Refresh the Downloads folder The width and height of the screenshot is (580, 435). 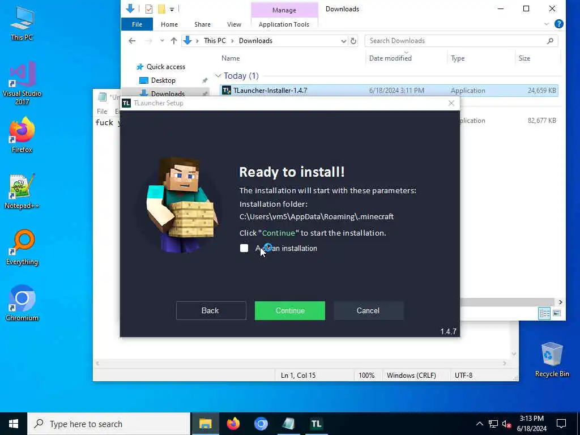(x=353, y=41)
